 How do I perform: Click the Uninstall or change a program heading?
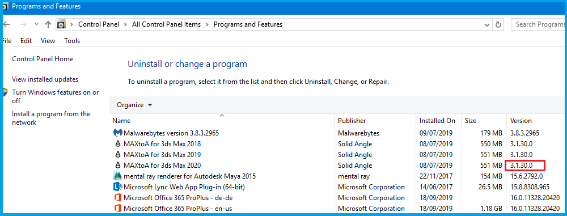click(187, 64)
